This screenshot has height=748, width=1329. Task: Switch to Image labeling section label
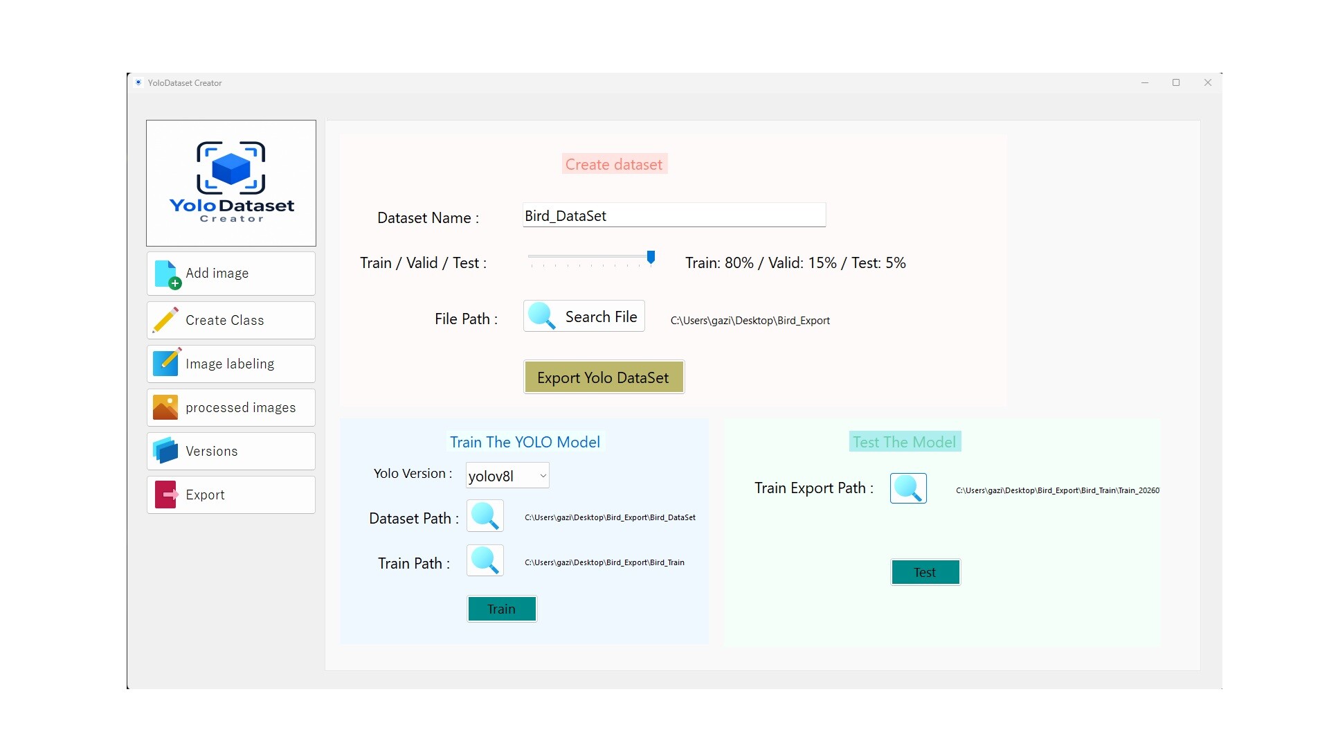pos(230,364)
